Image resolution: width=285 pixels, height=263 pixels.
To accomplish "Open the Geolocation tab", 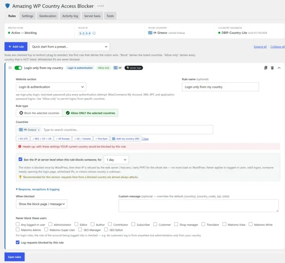I will click(x=48, y=16).
